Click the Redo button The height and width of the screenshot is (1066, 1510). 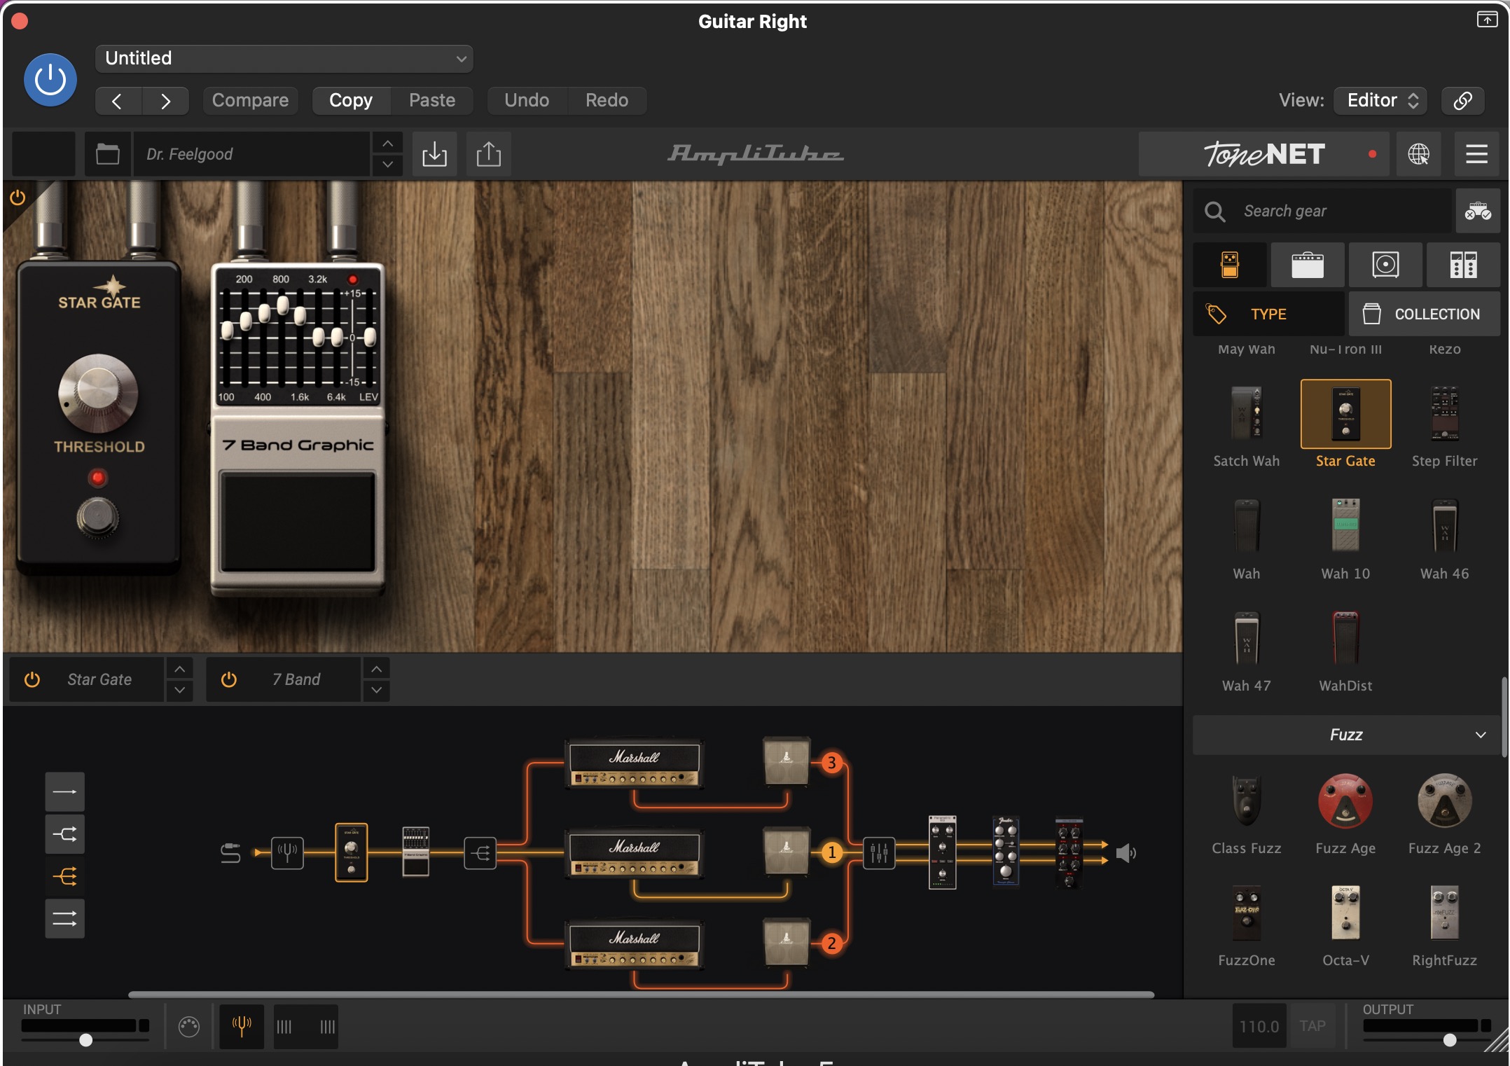tap(607, 101)
